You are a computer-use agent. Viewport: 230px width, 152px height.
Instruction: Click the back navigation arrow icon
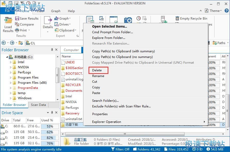(x=4, y=43)
